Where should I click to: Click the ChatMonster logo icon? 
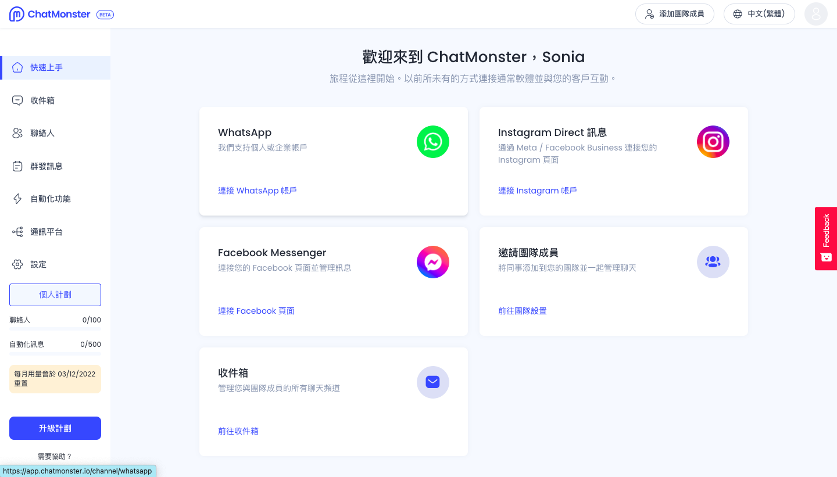point(16,14)
